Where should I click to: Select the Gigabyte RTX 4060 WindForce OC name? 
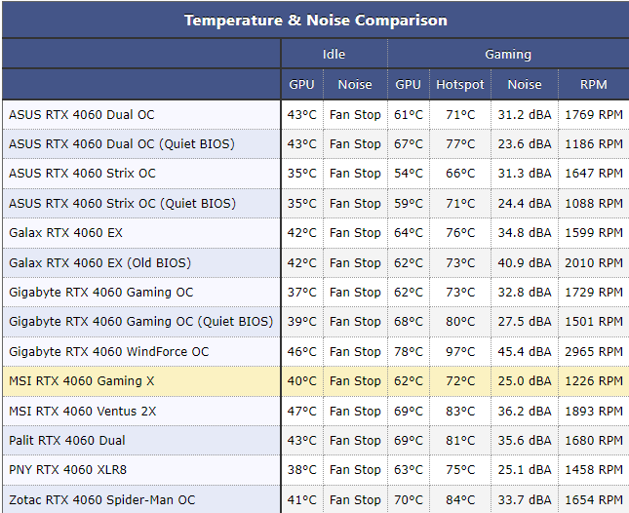click(108, 352)
